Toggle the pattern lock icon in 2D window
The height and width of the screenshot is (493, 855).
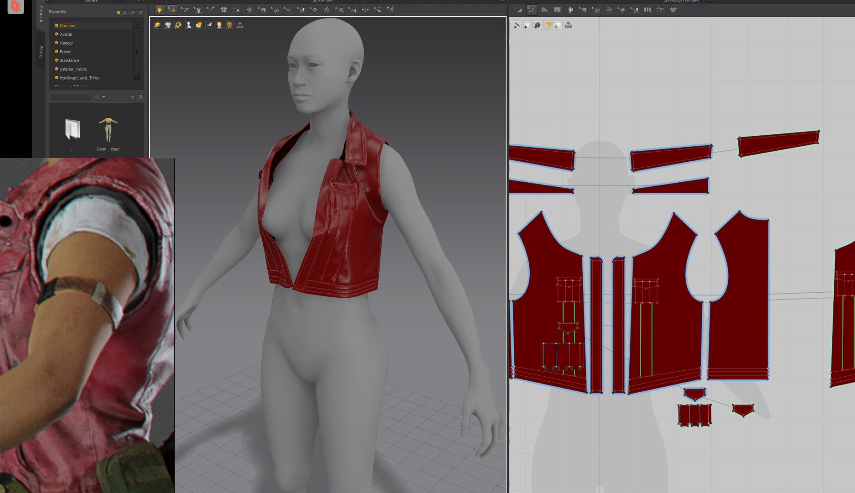click(x=558, y=25)
